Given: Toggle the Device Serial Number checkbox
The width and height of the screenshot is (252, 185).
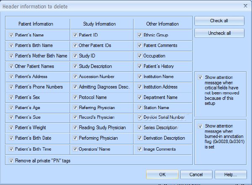Looking at the screenshot, I should pyautogui.click(x=140, y=117).
